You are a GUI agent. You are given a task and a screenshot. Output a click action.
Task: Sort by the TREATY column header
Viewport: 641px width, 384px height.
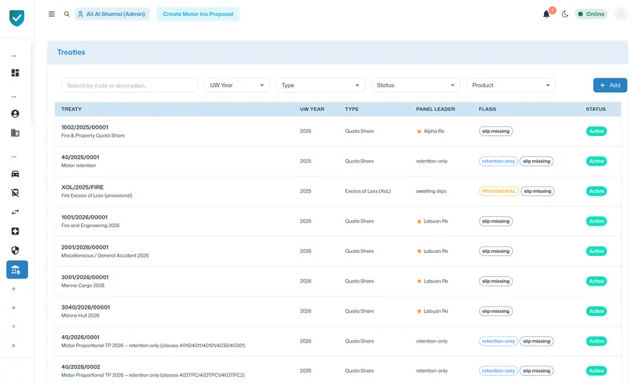71,109
